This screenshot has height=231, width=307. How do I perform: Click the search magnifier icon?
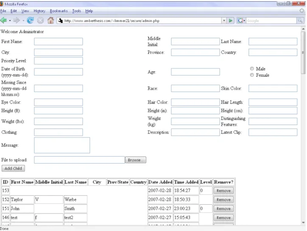tap(300, 20)
